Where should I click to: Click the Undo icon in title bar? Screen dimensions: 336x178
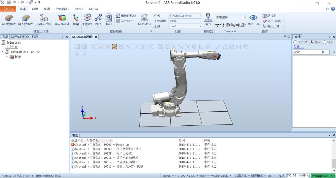(x=14, y=3)
